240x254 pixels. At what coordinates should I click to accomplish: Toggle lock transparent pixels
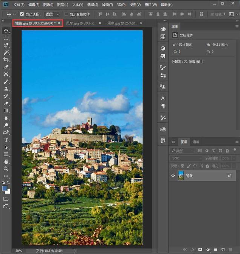coord(183,166)
